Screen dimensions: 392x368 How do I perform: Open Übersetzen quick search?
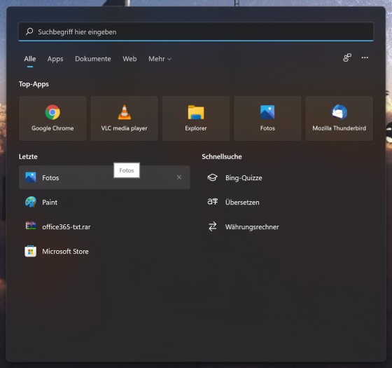[x=288, y=202]
